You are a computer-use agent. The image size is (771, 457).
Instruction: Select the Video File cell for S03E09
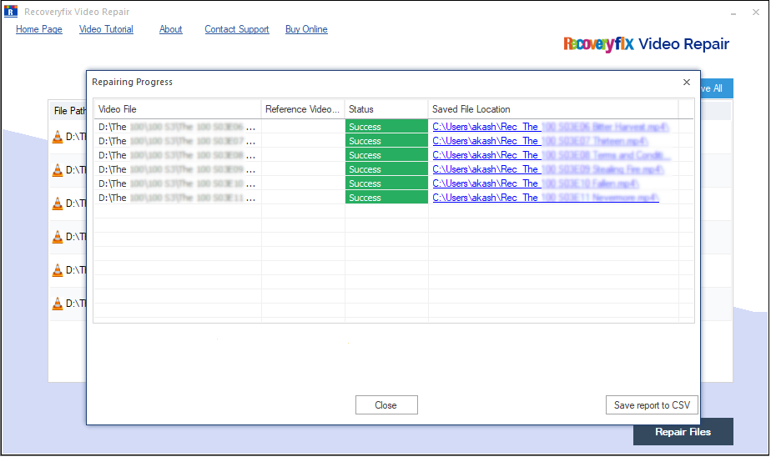tap(178, 169)
